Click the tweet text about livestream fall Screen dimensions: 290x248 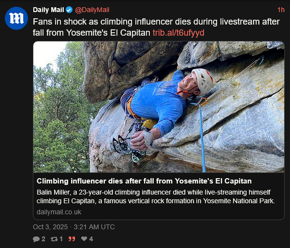(x=156, y=27)
